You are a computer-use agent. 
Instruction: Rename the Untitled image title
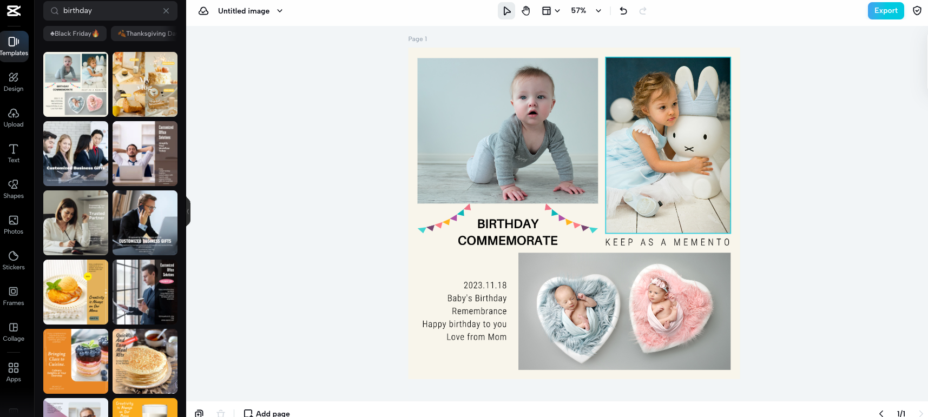coord(243,11)
